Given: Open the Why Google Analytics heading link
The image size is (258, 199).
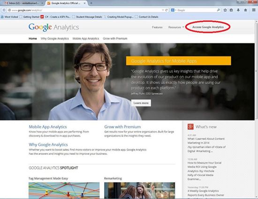Looking at the screenshot, I should [x=48, y=145].
